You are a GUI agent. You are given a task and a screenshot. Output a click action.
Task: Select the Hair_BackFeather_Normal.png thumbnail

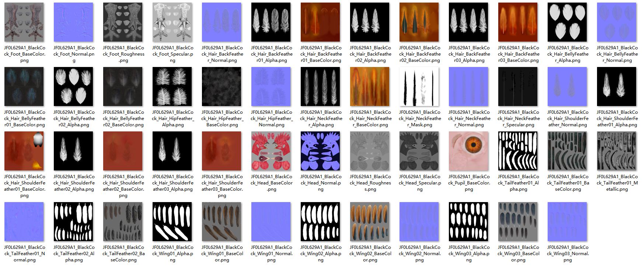[221, 22]
